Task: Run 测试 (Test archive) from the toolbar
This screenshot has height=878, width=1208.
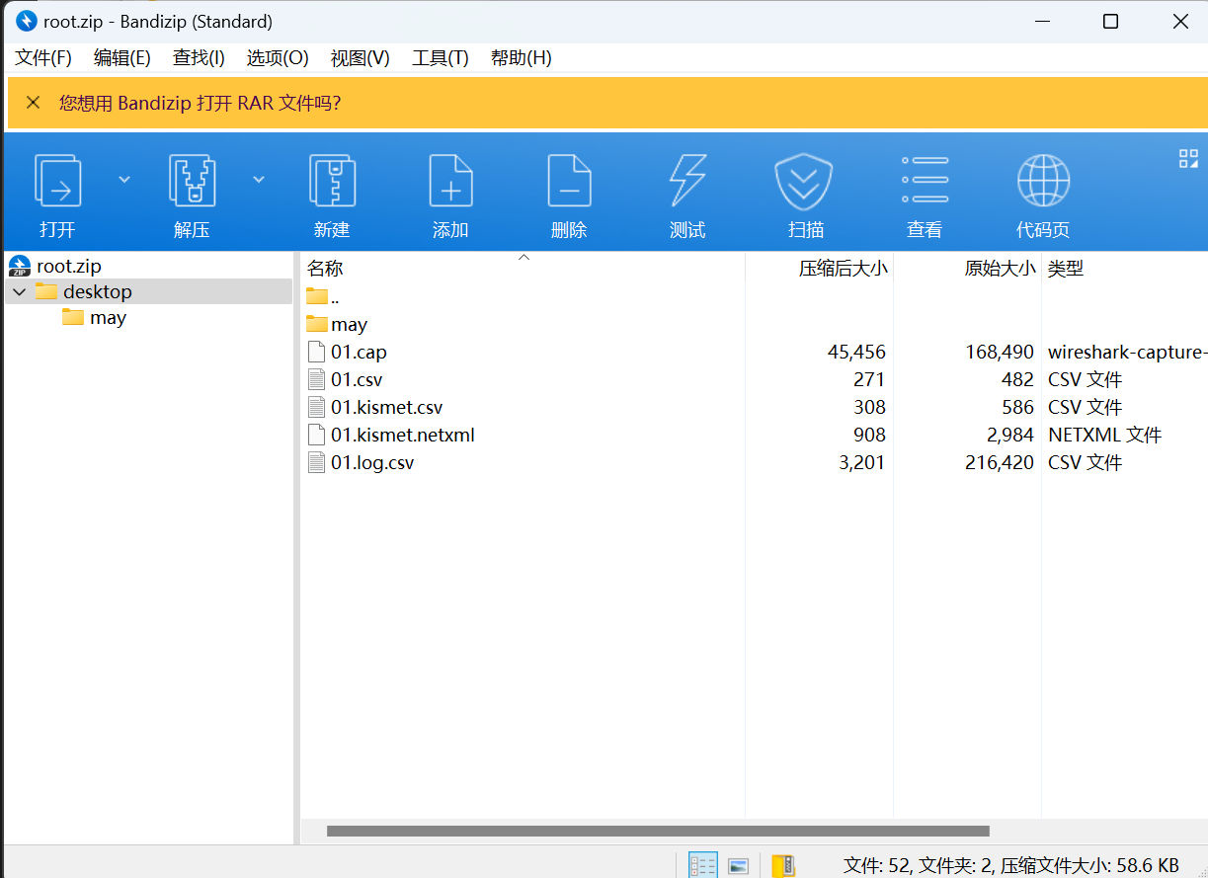Action: tap(687, 181)
